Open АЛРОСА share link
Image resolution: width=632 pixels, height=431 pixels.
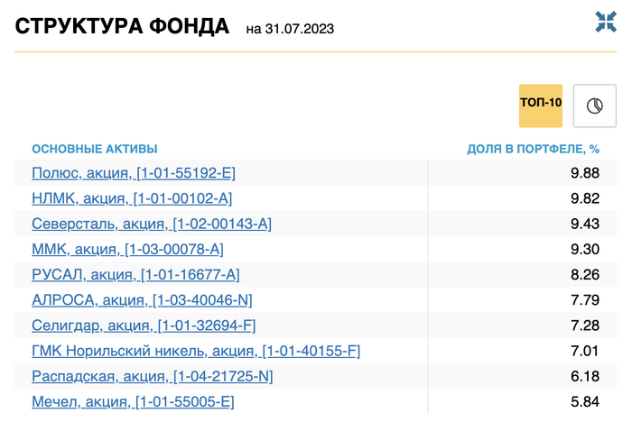click(x=142, y=299)
